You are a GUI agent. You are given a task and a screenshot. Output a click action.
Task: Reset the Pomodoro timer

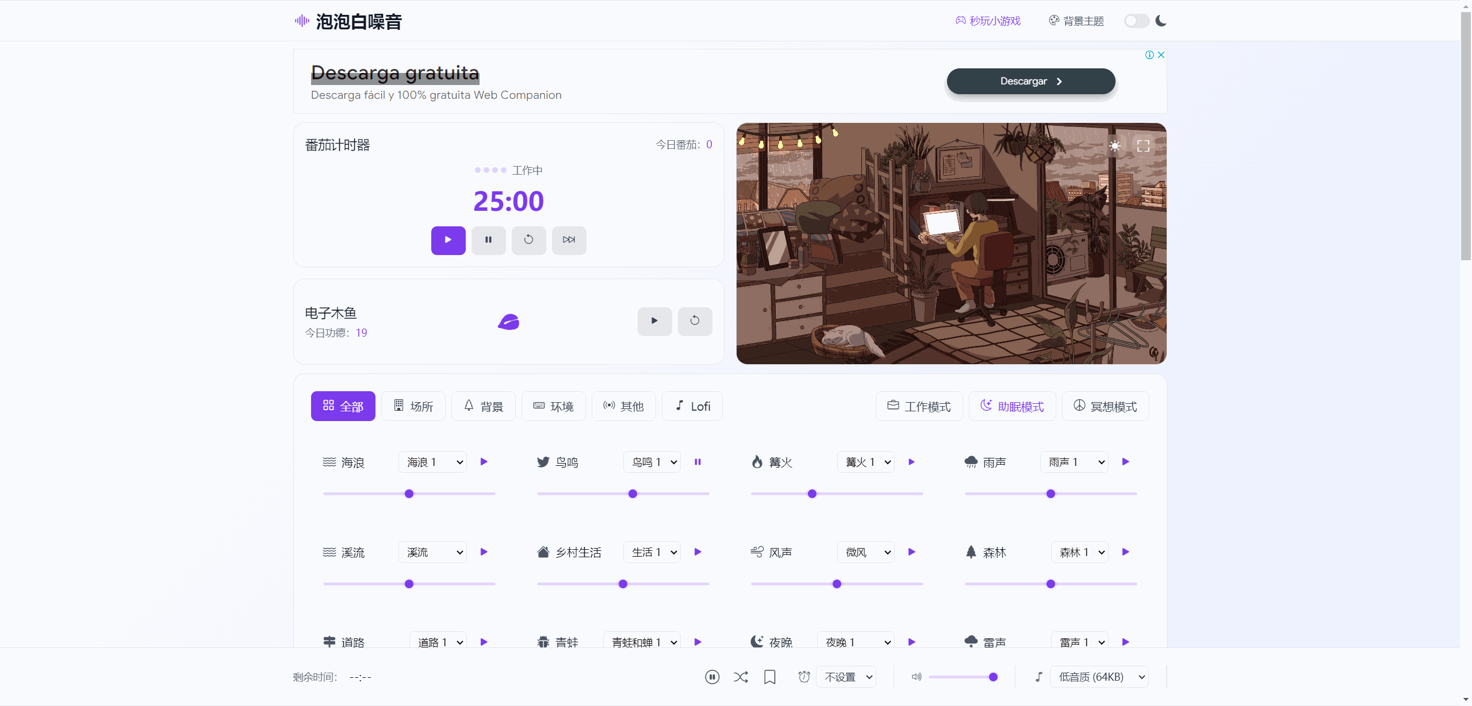pos(528,240)
